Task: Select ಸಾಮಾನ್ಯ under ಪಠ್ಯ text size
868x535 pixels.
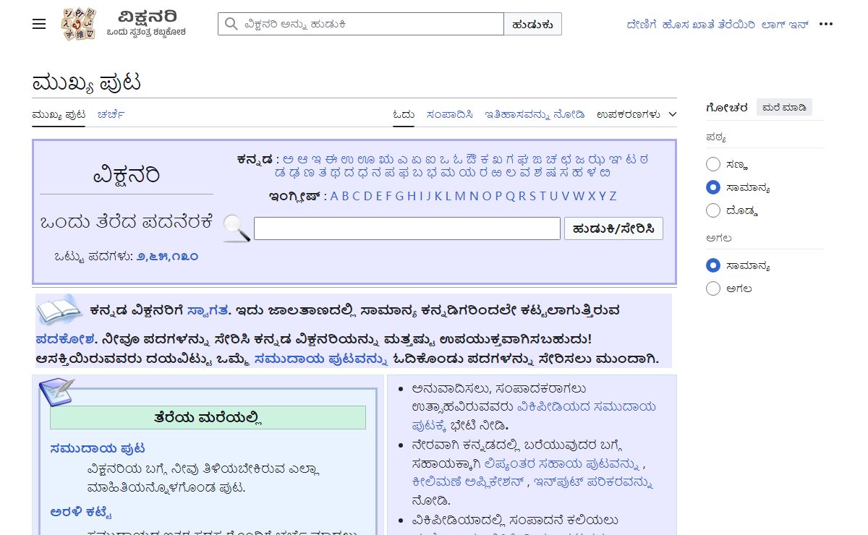Action: click(x=713, y=187)
